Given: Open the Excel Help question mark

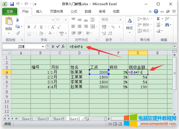Looking at the screenshot, I should pos(156,12).
